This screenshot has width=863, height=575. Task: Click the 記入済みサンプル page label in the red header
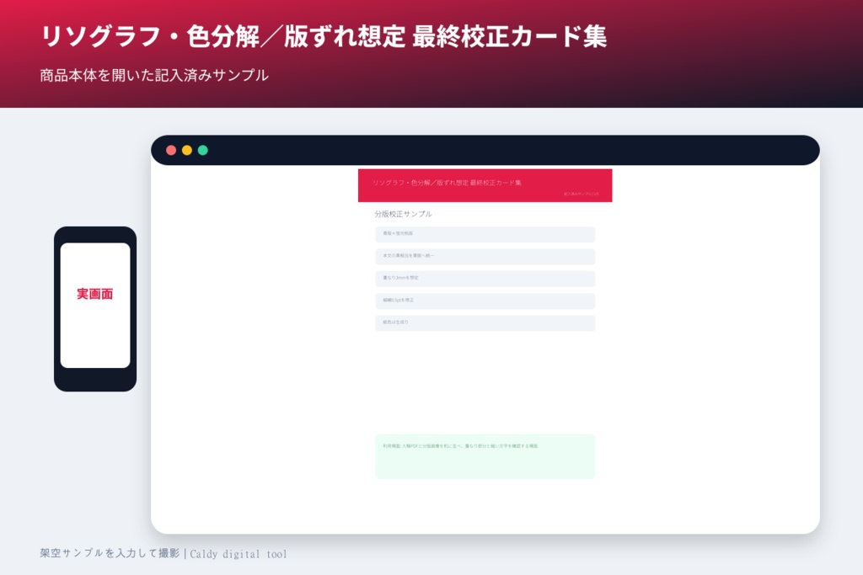tap(582, 194)
